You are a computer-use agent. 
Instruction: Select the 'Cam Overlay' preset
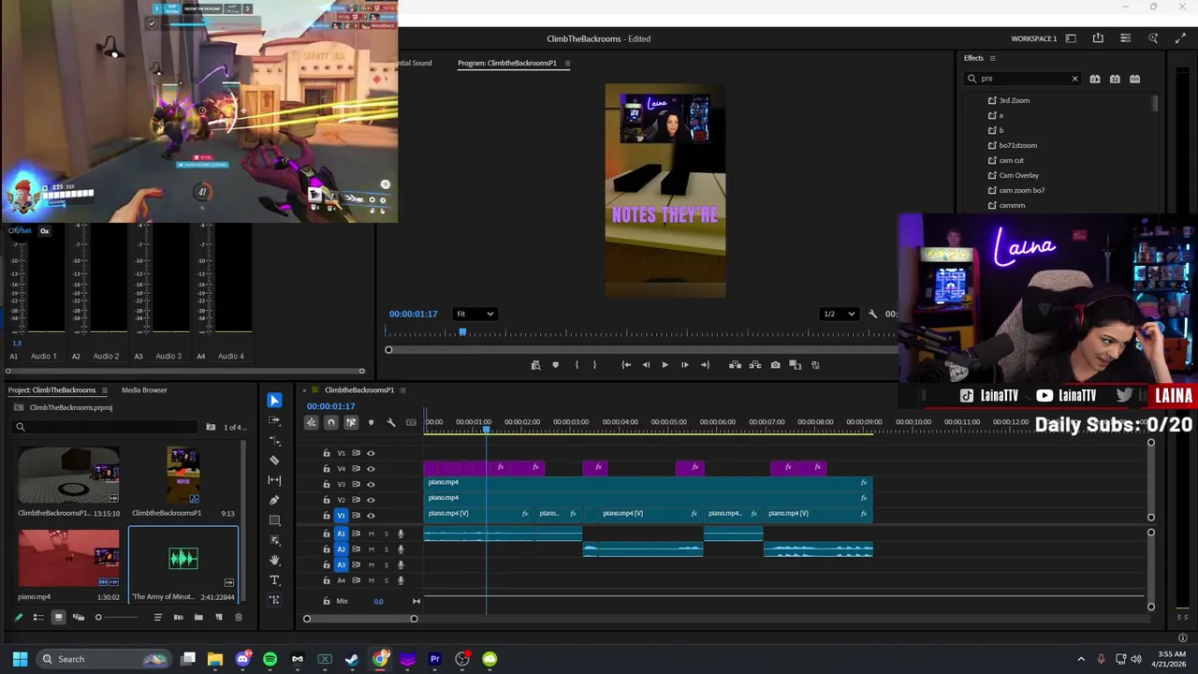(x=1018, y=176)
